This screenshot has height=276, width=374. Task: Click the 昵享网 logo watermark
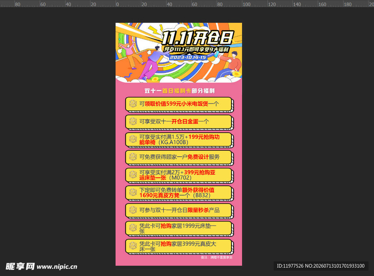[20, 266]
